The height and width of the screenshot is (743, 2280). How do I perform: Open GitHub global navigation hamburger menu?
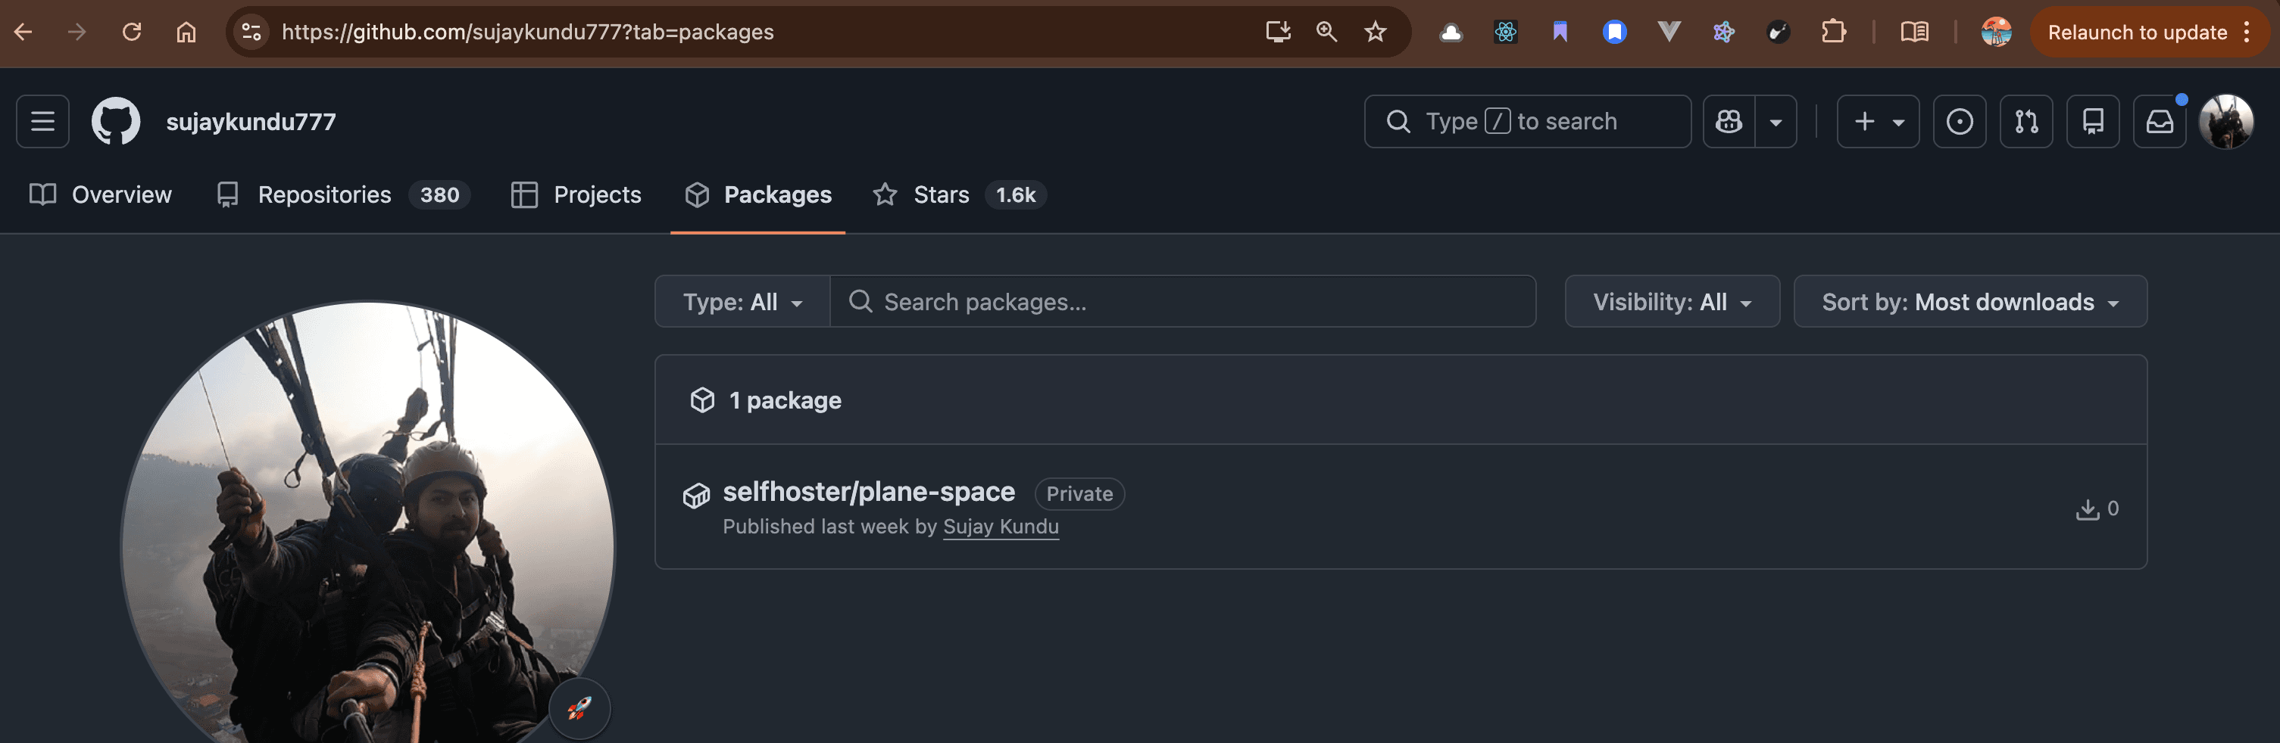[x=42, y=121]
